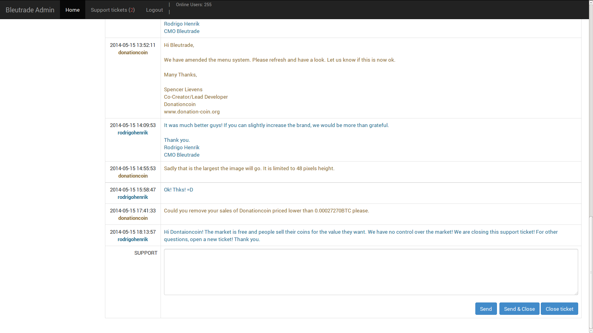Screen dimensions: 593x333
Task: Select the www.donation-coin.org text
Action: (192, 112)
